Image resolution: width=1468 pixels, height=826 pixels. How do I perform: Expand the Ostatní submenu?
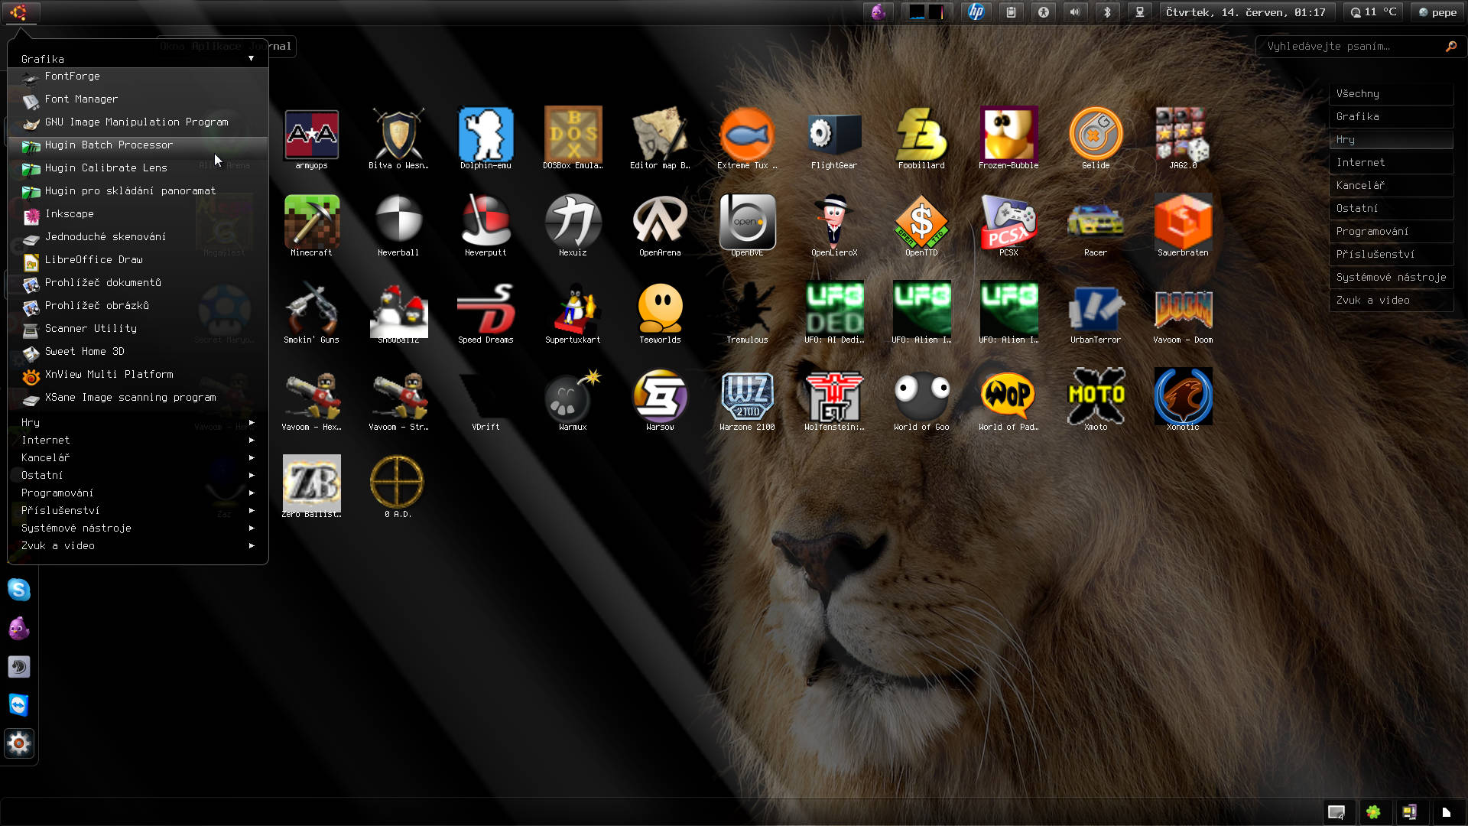pos(138,475)
